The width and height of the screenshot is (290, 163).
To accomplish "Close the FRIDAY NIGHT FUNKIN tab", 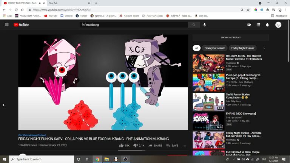I will point(44,3).
